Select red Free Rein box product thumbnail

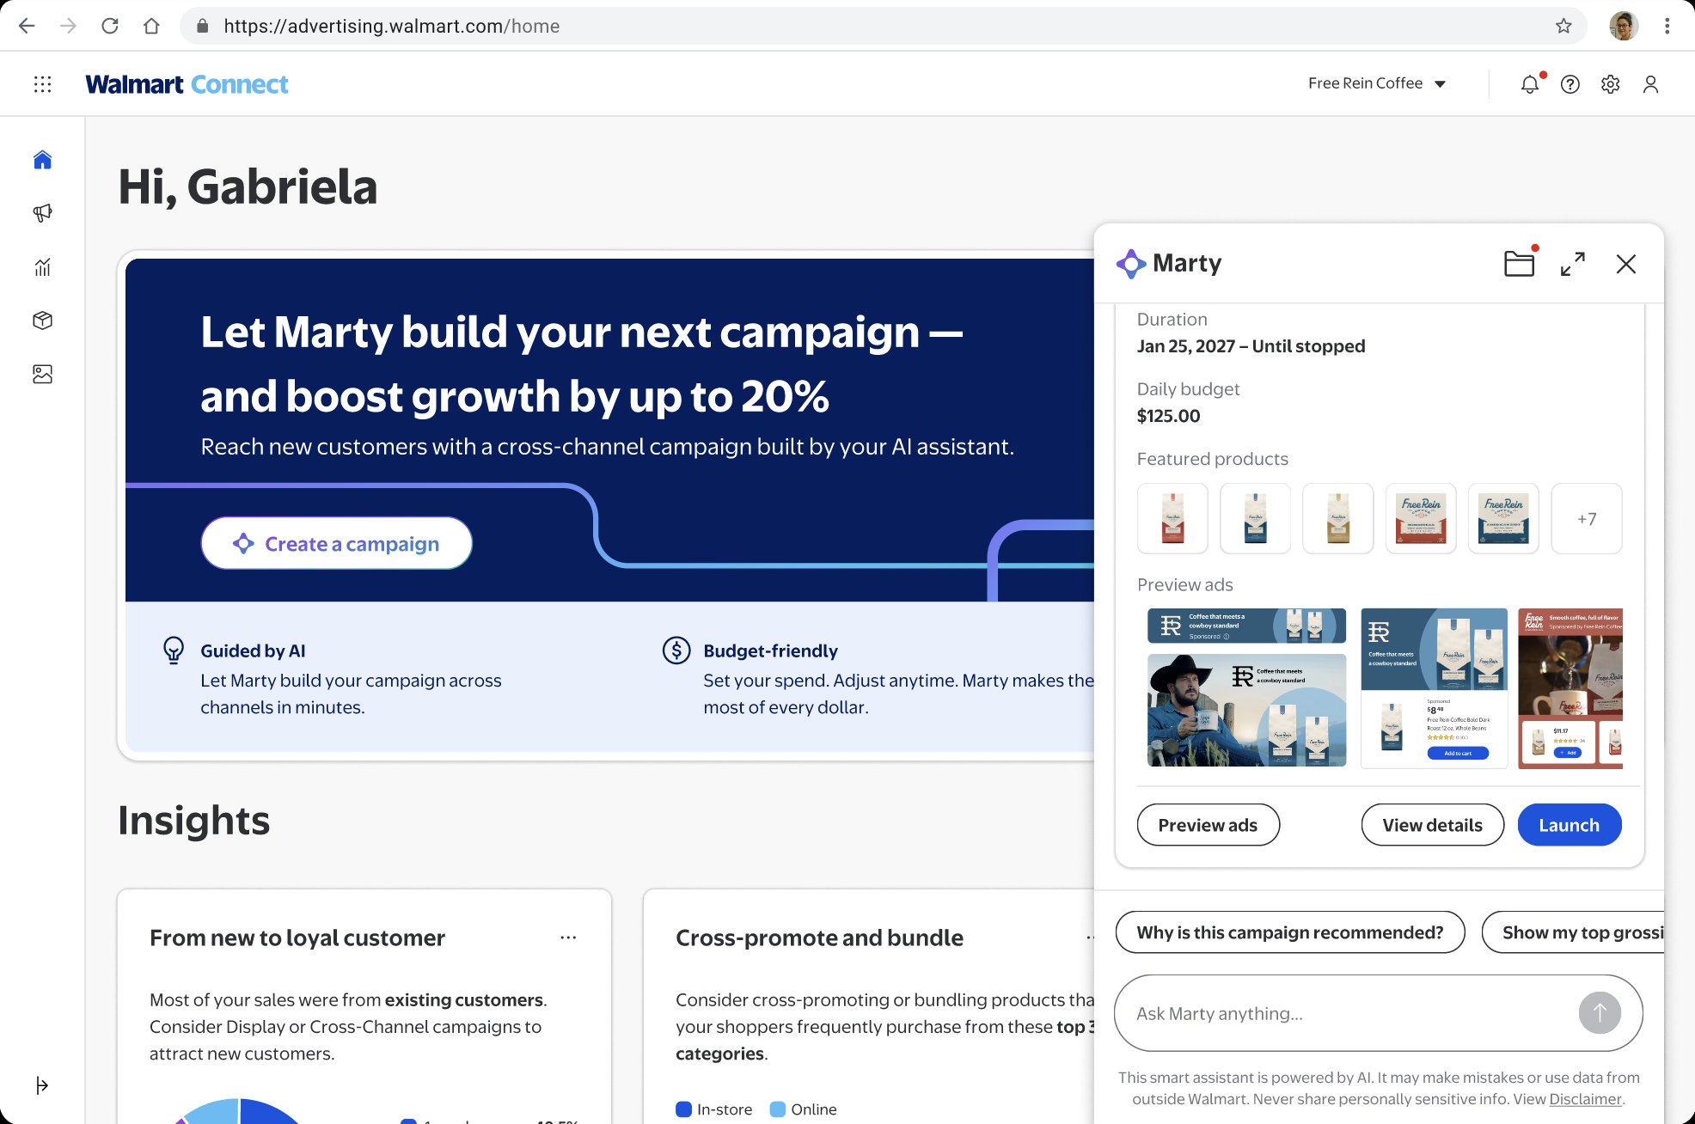click(1421, 518)
